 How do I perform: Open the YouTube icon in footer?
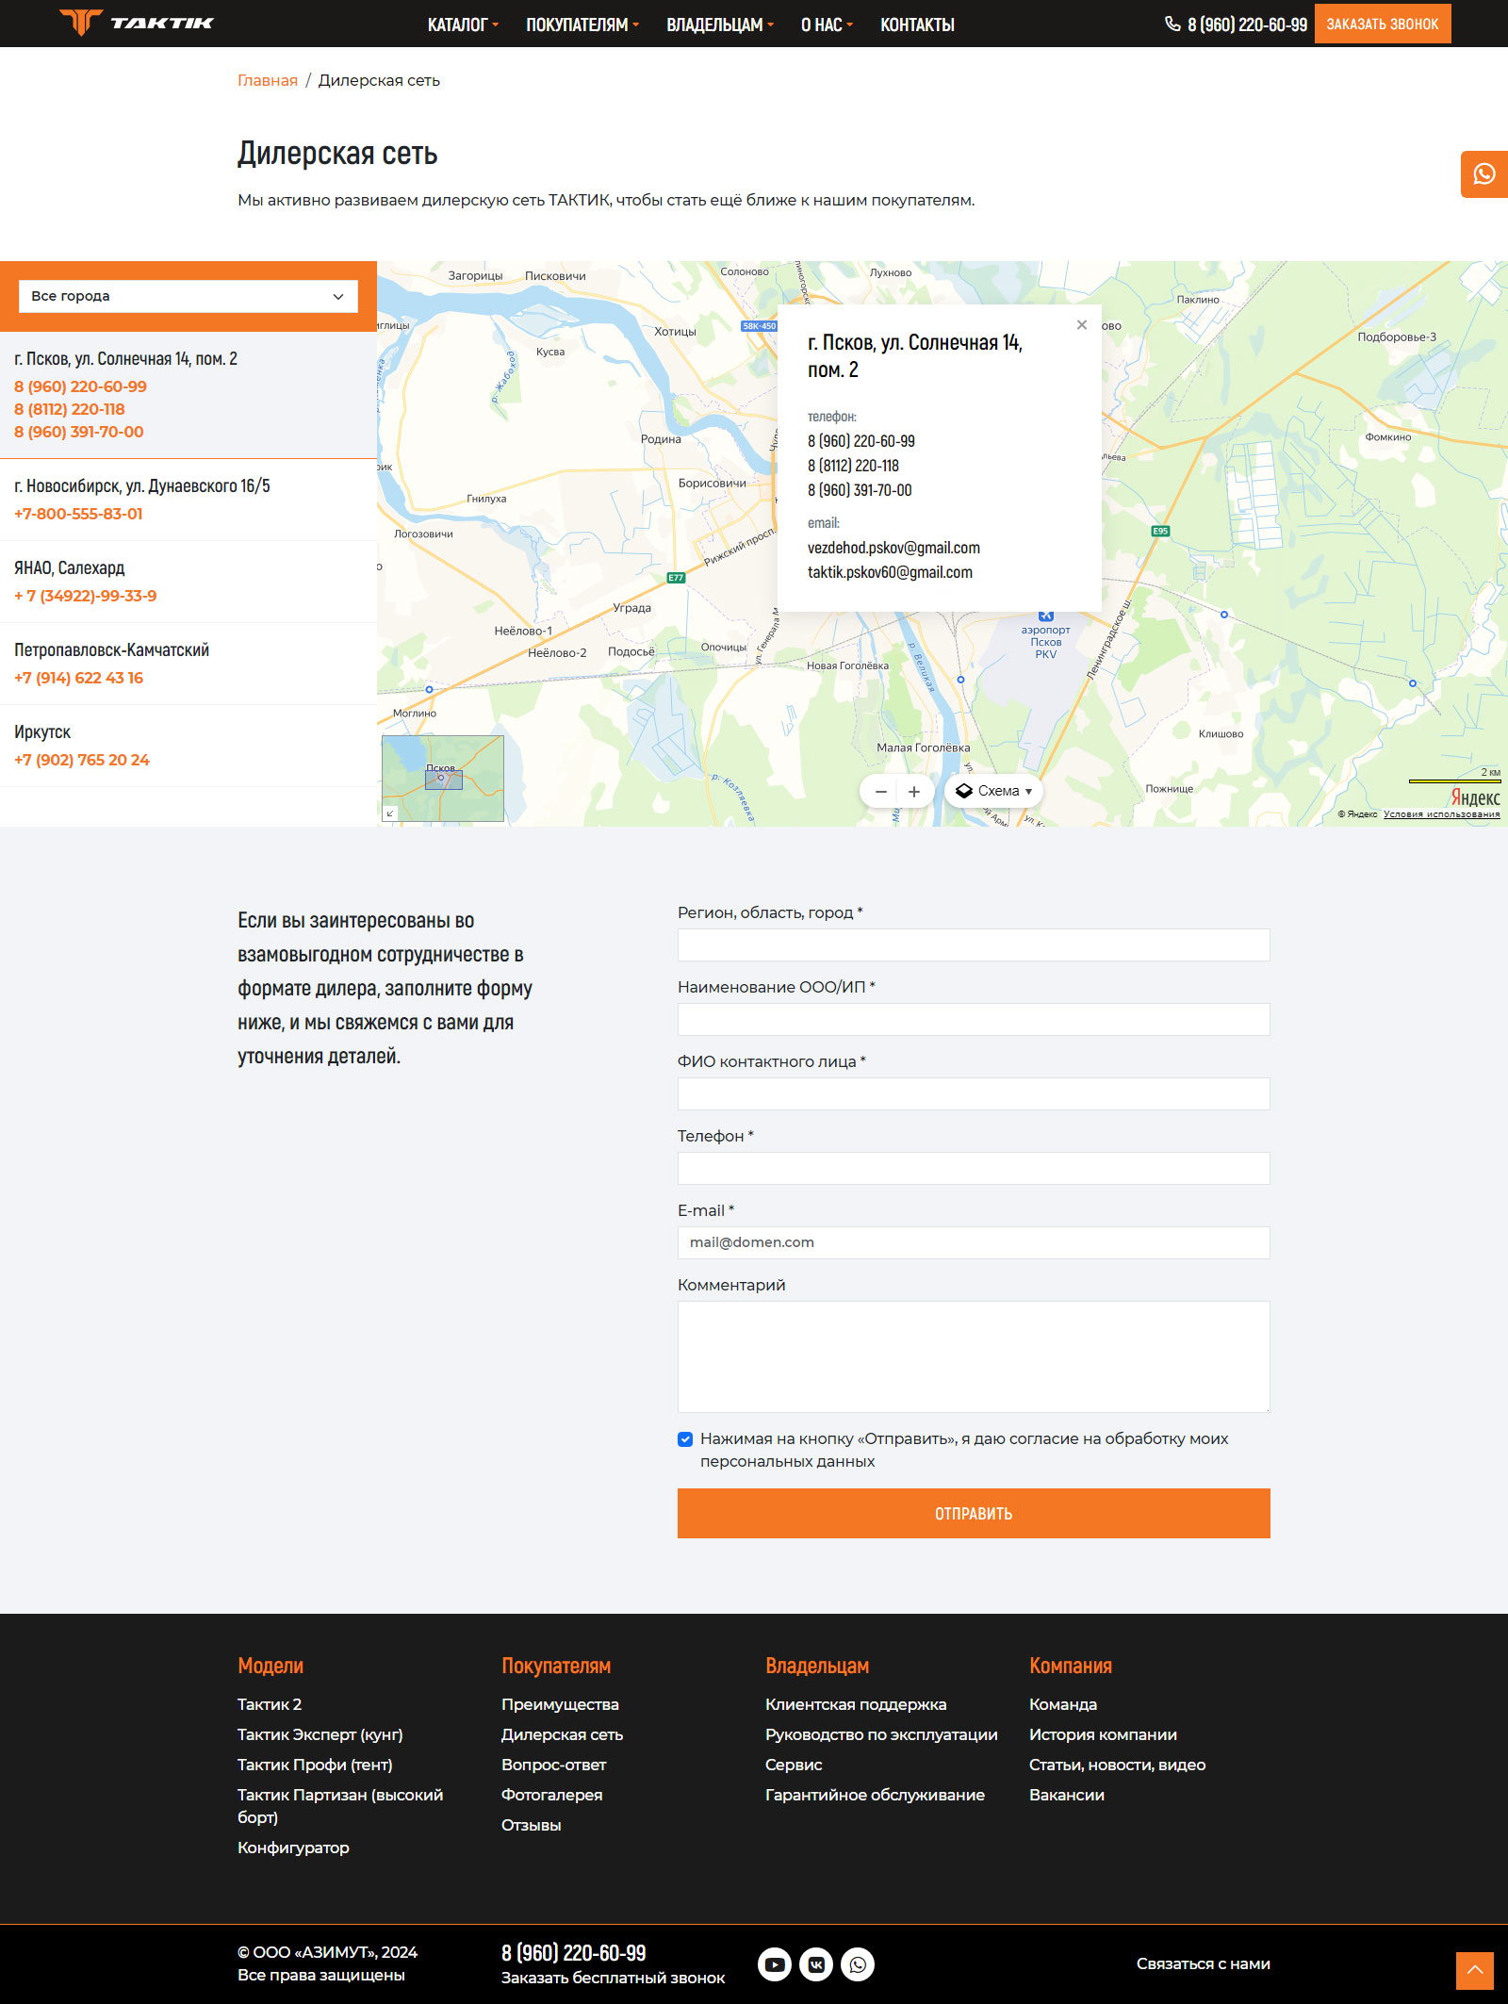click(775, 1964)
